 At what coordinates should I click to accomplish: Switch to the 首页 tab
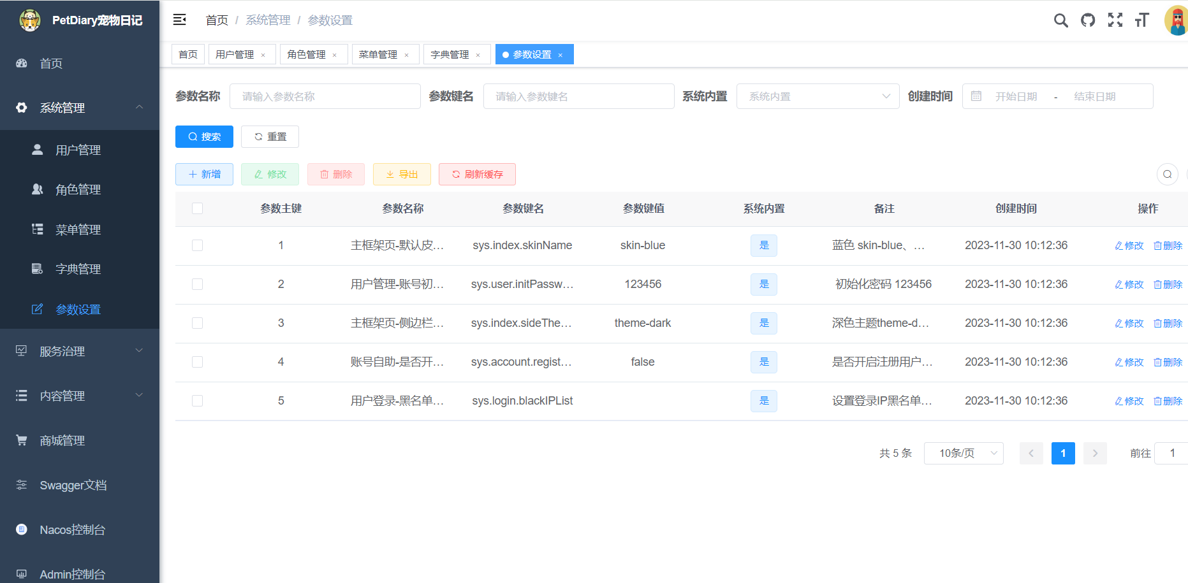click(188, 54)
